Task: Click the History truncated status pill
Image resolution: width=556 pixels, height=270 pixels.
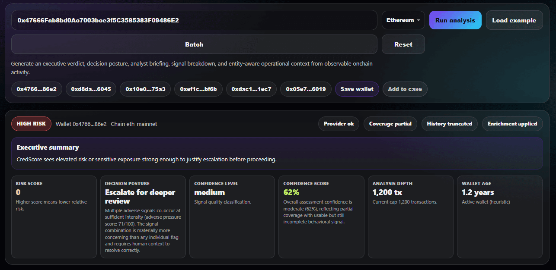Action: click(x=450, y=124)
